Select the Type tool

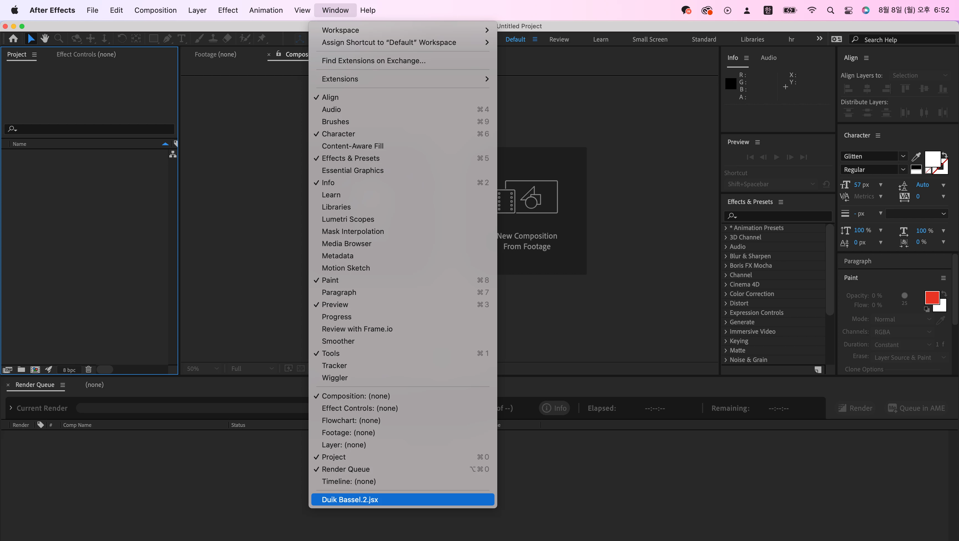181,38
